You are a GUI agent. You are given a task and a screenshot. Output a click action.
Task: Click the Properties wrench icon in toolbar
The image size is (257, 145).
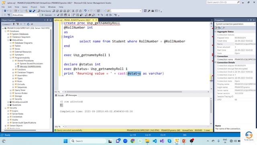pos(149,11)
